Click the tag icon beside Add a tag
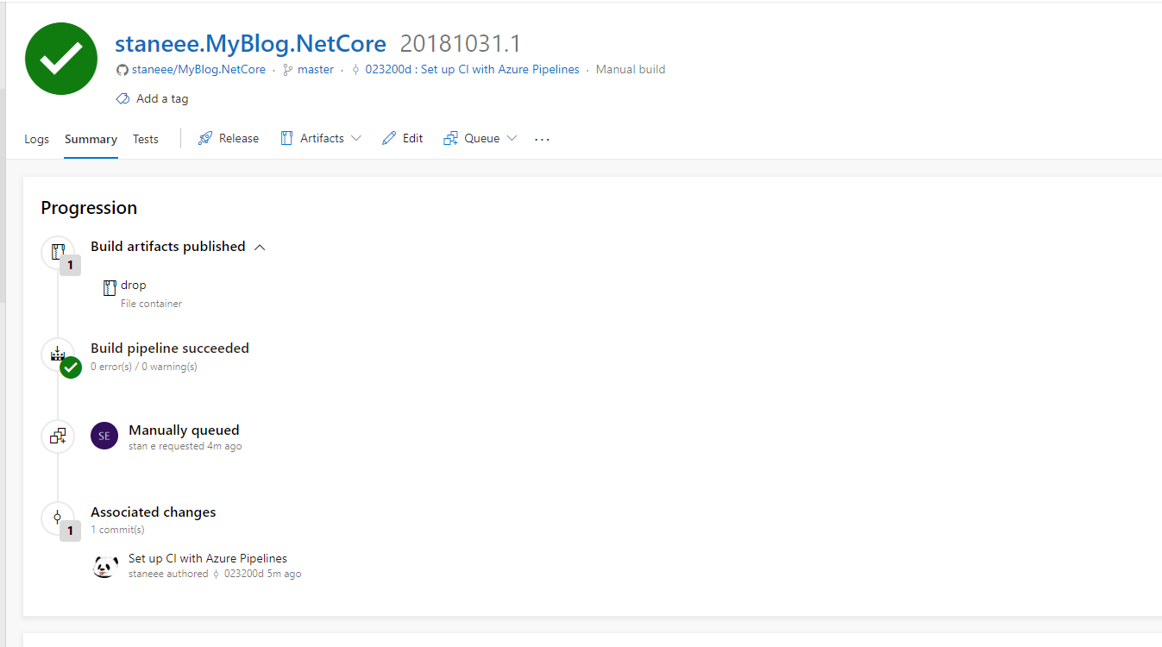1162x647 pixels. (x=122, y=99)
